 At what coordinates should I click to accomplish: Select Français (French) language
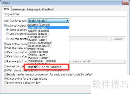pos(48,37)
